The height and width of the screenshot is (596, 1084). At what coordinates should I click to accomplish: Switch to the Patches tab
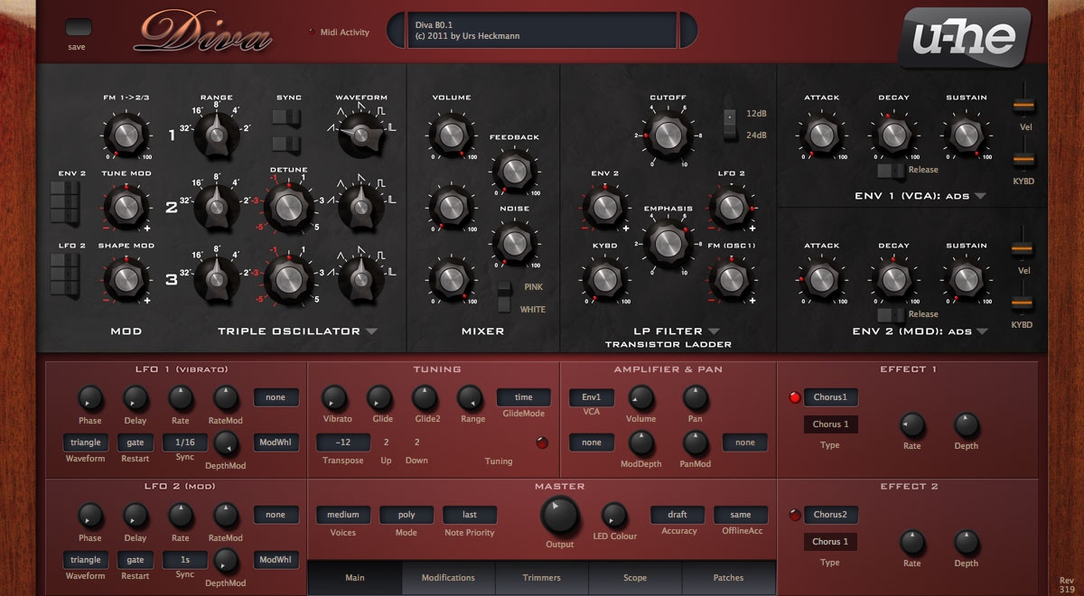tap(729, 578)
